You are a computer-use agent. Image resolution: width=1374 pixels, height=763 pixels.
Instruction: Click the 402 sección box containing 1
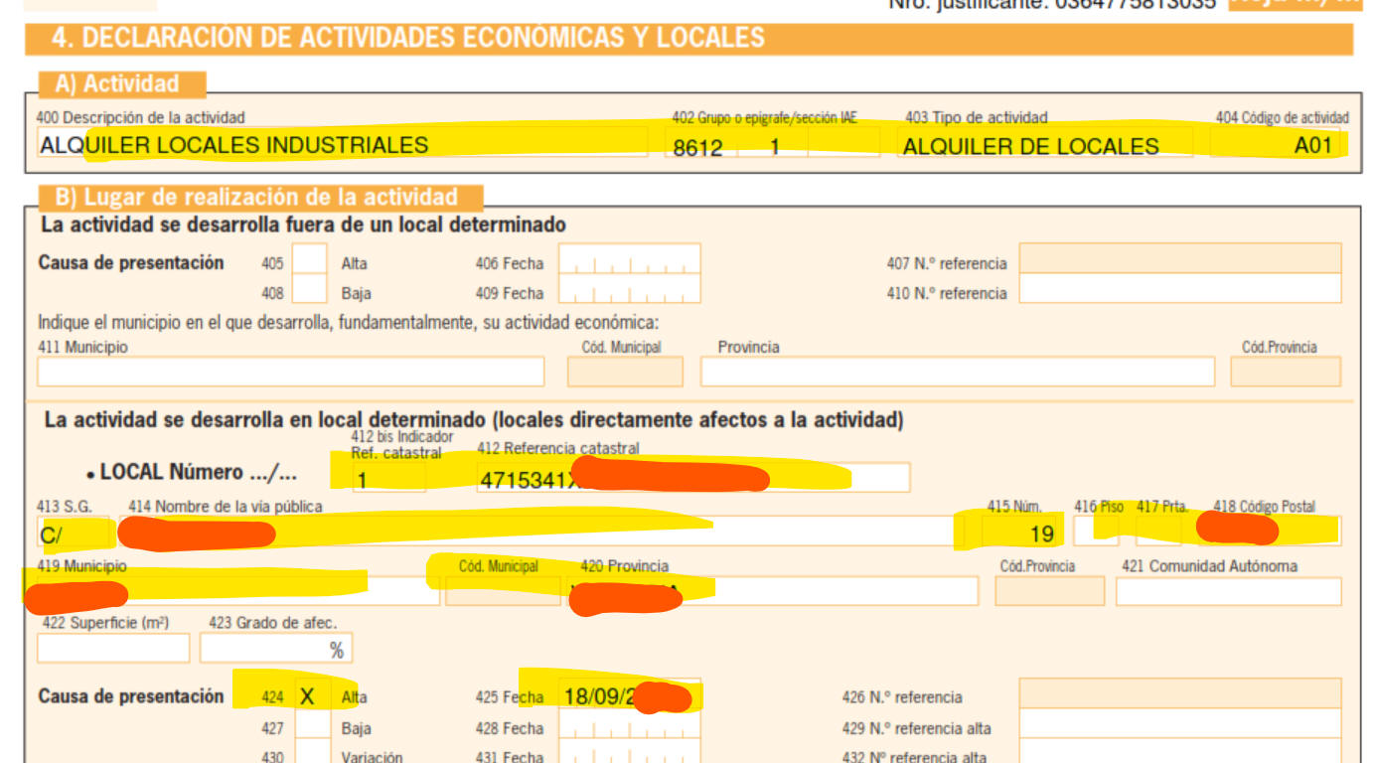[775, 143]
